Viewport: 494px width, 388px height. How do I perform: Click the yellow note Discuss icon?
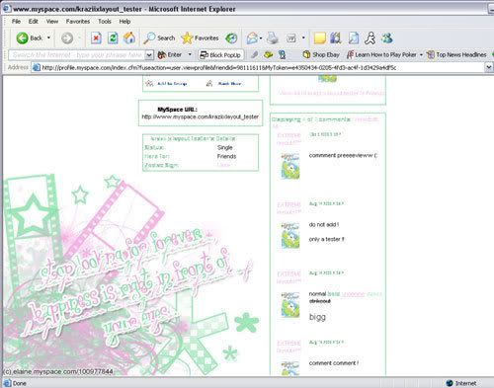(x=320, y=39)
